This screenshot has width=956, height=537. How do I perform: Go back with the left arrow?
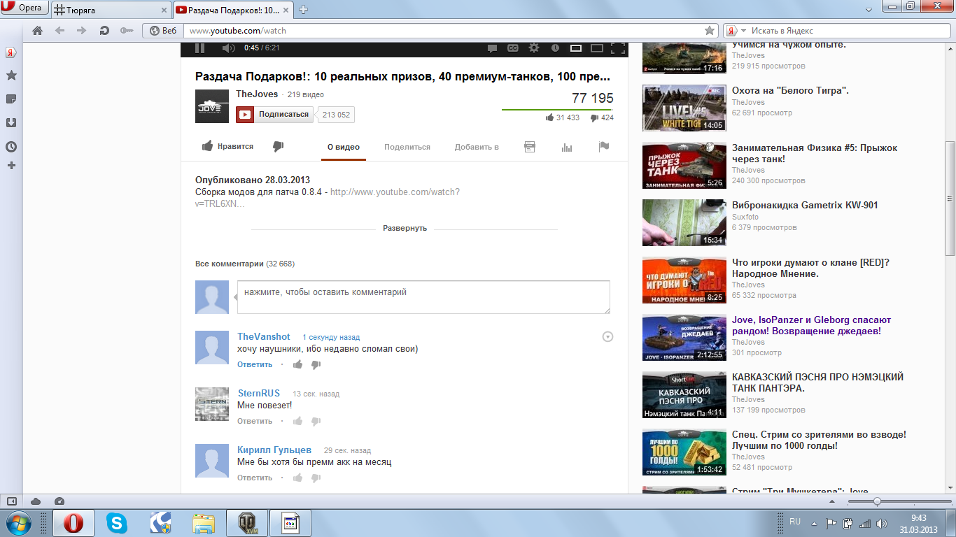pos(59,30)
